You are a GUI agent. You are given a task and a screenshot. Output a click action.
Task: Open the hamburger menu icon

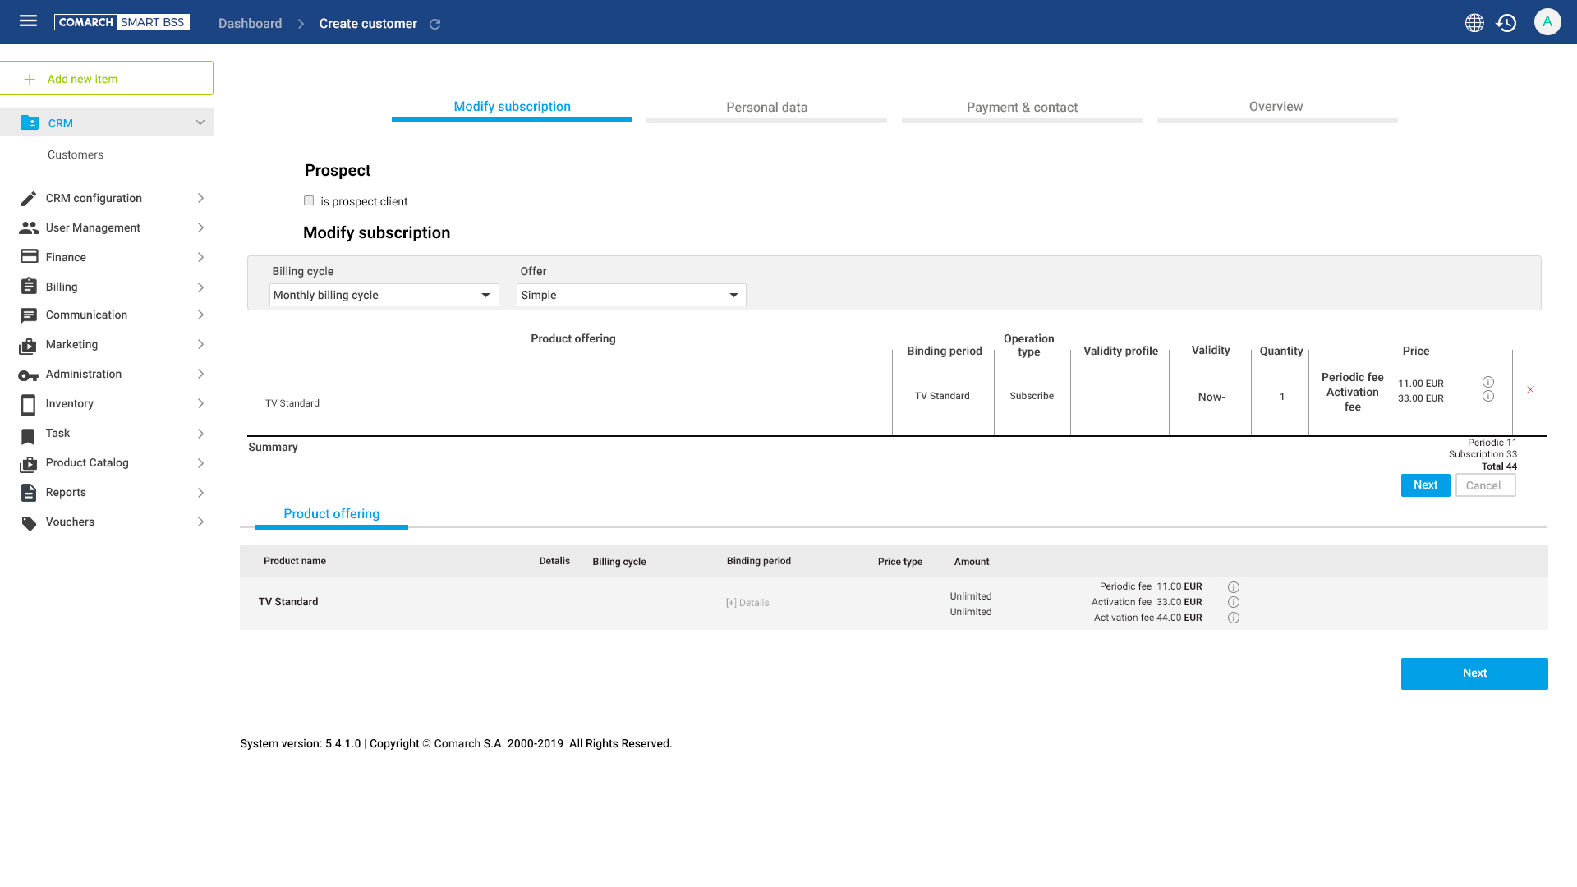click(28, 21)
